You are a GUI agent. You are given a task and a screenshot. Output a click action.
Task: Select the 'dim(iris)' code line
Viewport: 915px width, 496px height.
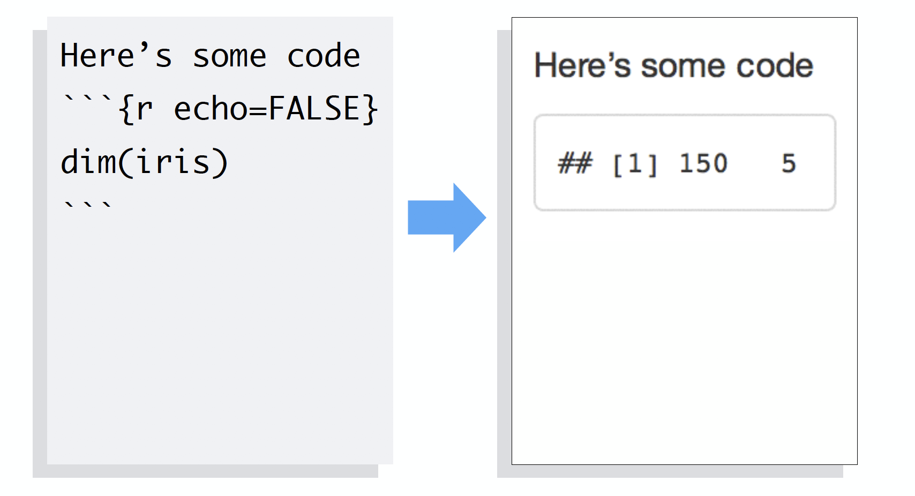click(x=144, y=162)
